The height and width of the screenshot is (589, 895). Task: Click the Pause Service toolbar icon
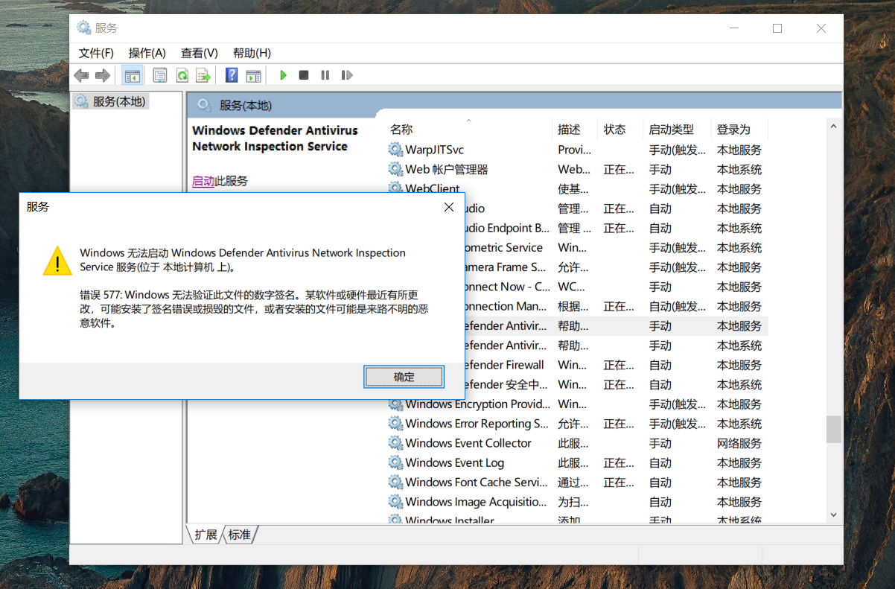click(x=325, y=75)
